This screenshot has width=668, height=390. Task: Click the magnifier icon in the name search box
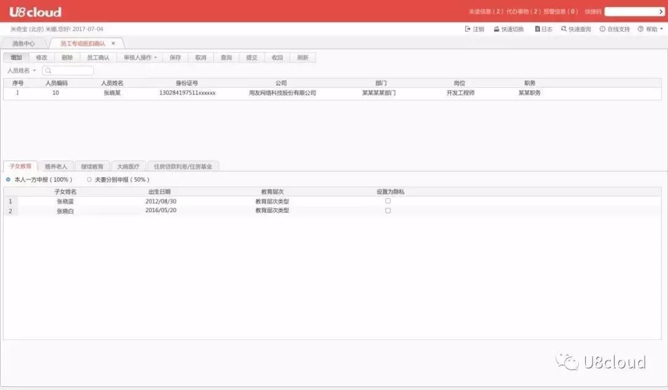click(48, 70)
